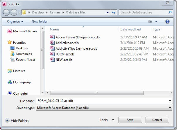Click the folder icon in the address bar
Image resolution: width=177 pixels, height=130 pixels.
[24, 12]
